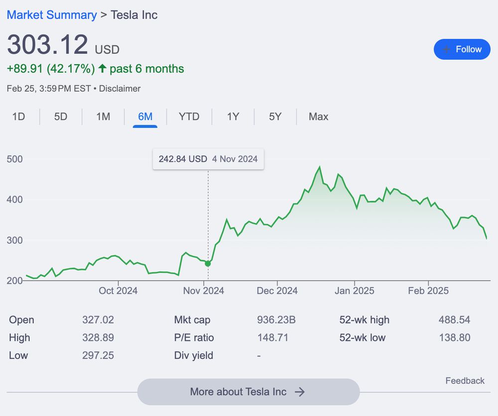Click the Jan 2025 axis label
Image resolution: width=498 pixels, height=416 pixels.
click(355, 291)
